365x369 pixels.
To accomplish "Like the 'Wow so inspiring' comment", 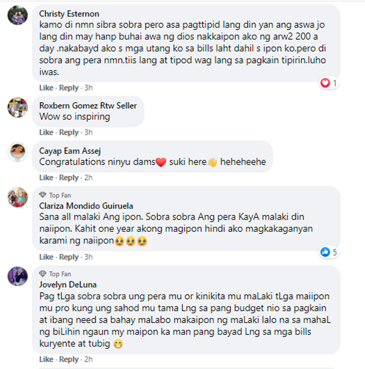I will click(46, 132).
